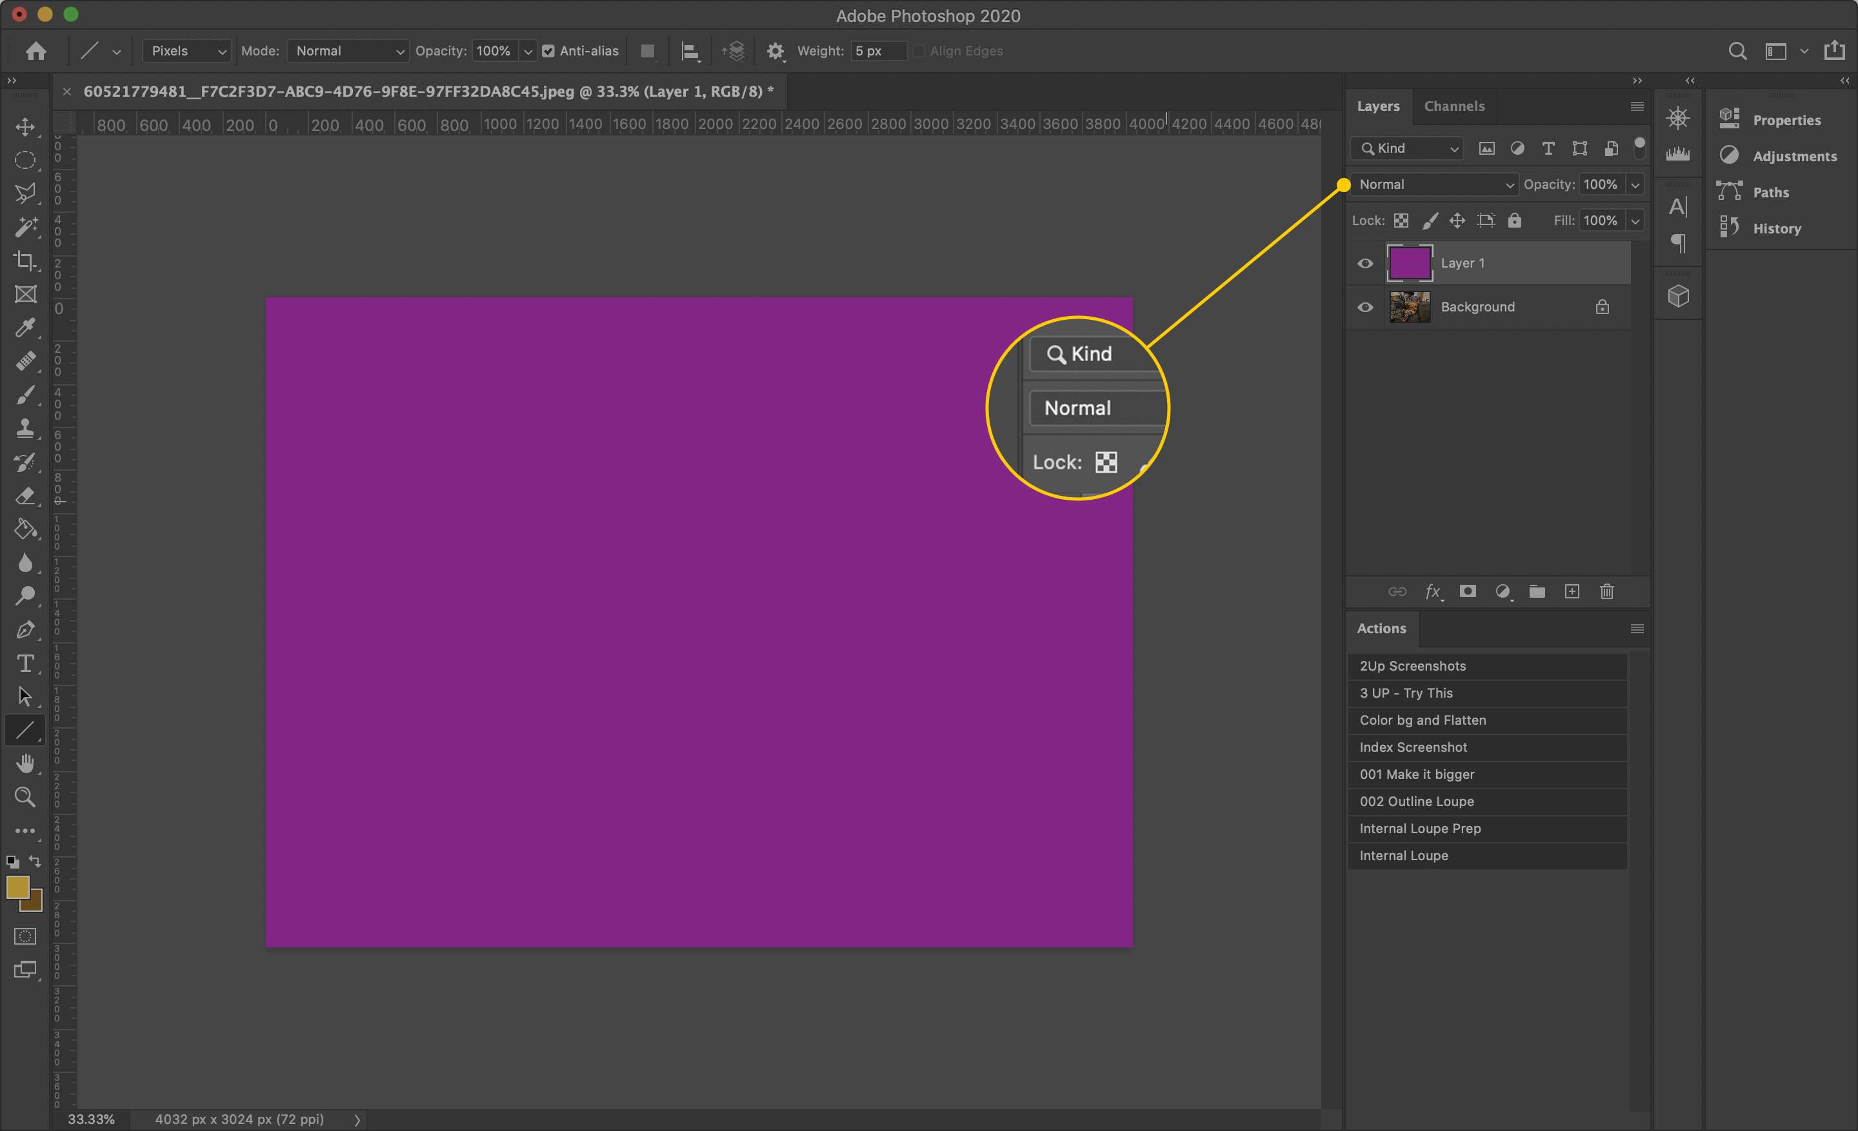The image size is (1858, 1131).
Task: Click the New Layer button
Action: (1572, 591)
